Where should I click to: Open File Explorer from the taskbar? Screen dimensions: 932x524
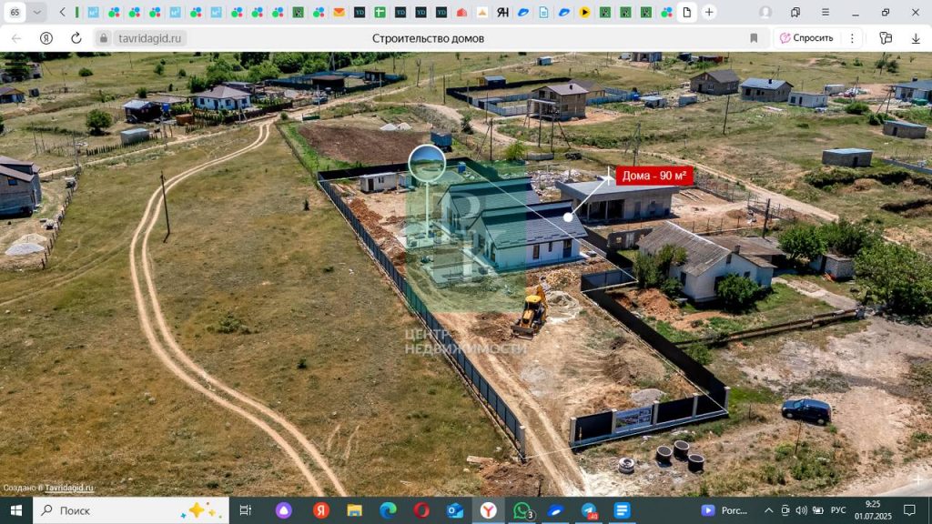(354, 510)
